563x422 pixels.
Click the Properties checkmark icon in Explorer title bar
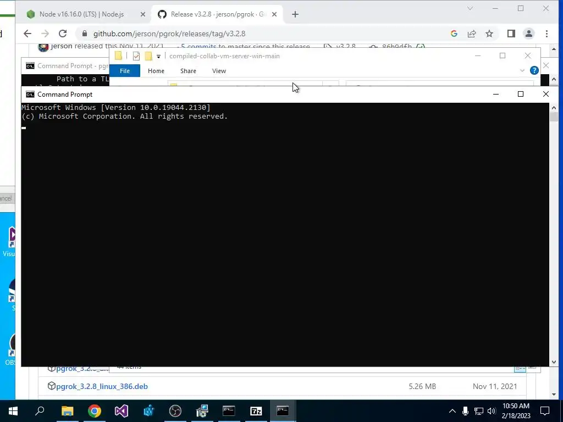pyautogui.click(x=136, y=56)
